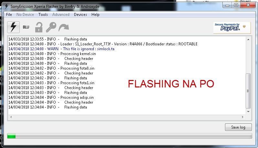Image resolution: width=258 pixels, height=148 pixels.
Task: Select the 12:33:55 'Flashing data' log line
Action: click(48, 39)
